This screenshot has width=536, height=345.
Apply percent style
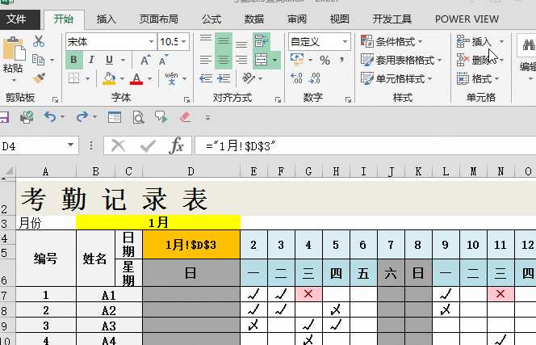pyautogui.click(x=325, y=61)
